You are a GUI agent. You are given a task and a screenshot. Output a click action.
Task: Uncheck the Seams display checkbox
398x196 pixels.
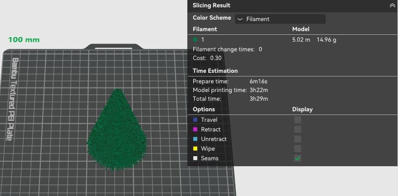pos(298,158)
